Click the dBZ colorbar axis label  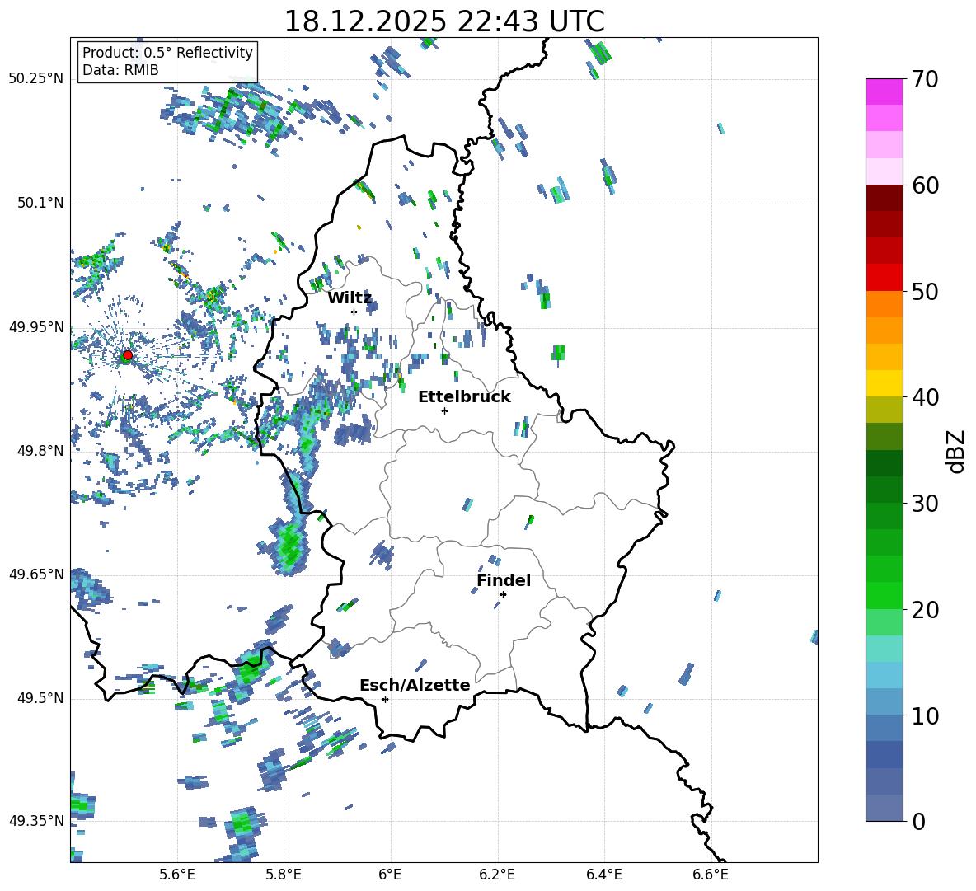(956, 451)
